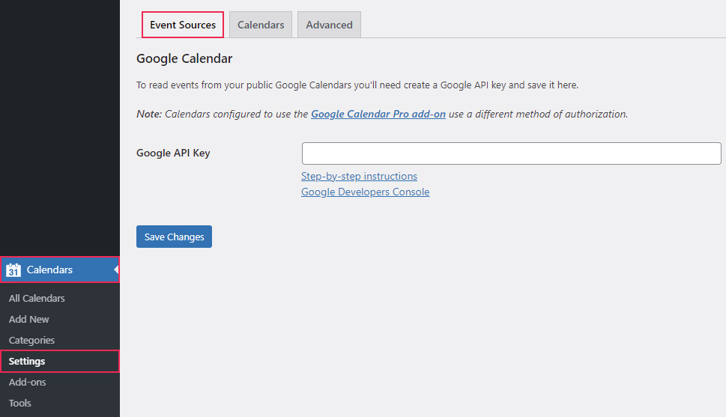726x417 pixels.
Task: Open Categories from the sidebar submenu
Action: pyautogui.click(x=32, y=341)
